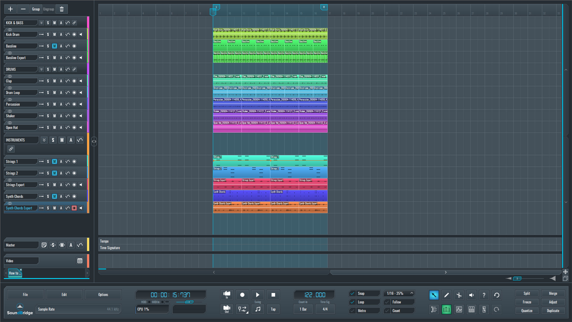Click the MIDI Out device icon
Screen dimensions: 572x322
pyautogui.click(x=227, y=309)
